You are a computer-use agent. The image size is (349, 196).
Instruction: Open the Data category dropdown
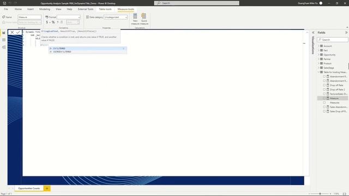point(116,17)
